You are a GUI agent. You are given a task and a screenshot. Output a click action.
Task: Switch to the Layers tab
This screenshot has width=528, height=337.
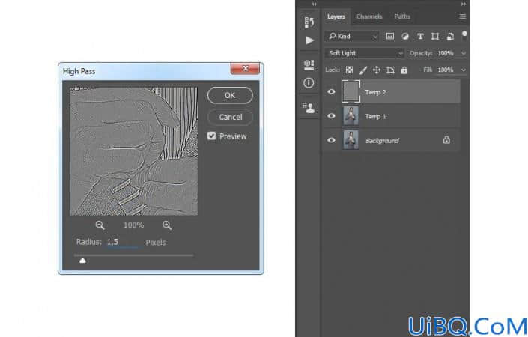point(336,16)
